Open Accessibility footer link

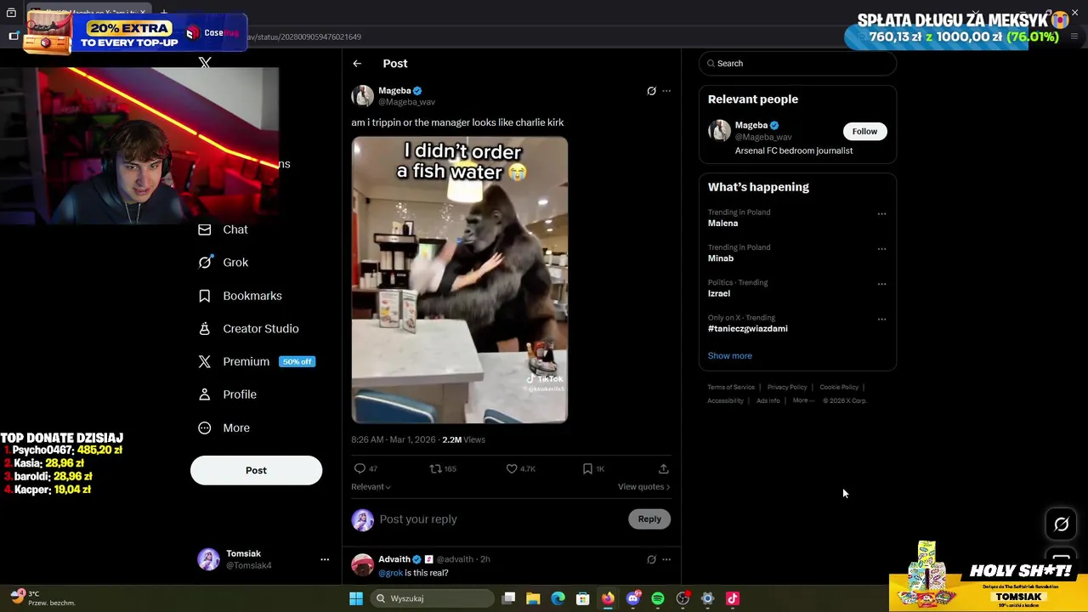(x=726, y=401)
